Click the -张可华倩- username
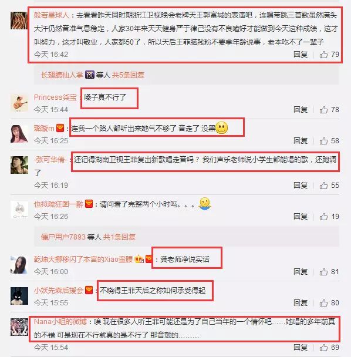The height and width of the screenshot is (357, 351). 50,160
